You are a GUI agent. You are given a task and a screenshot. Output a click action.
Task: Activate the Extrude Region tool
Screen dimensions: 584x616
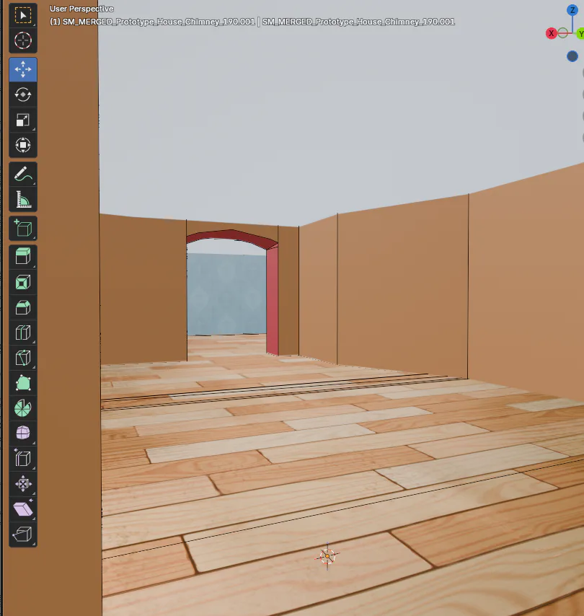23,257
